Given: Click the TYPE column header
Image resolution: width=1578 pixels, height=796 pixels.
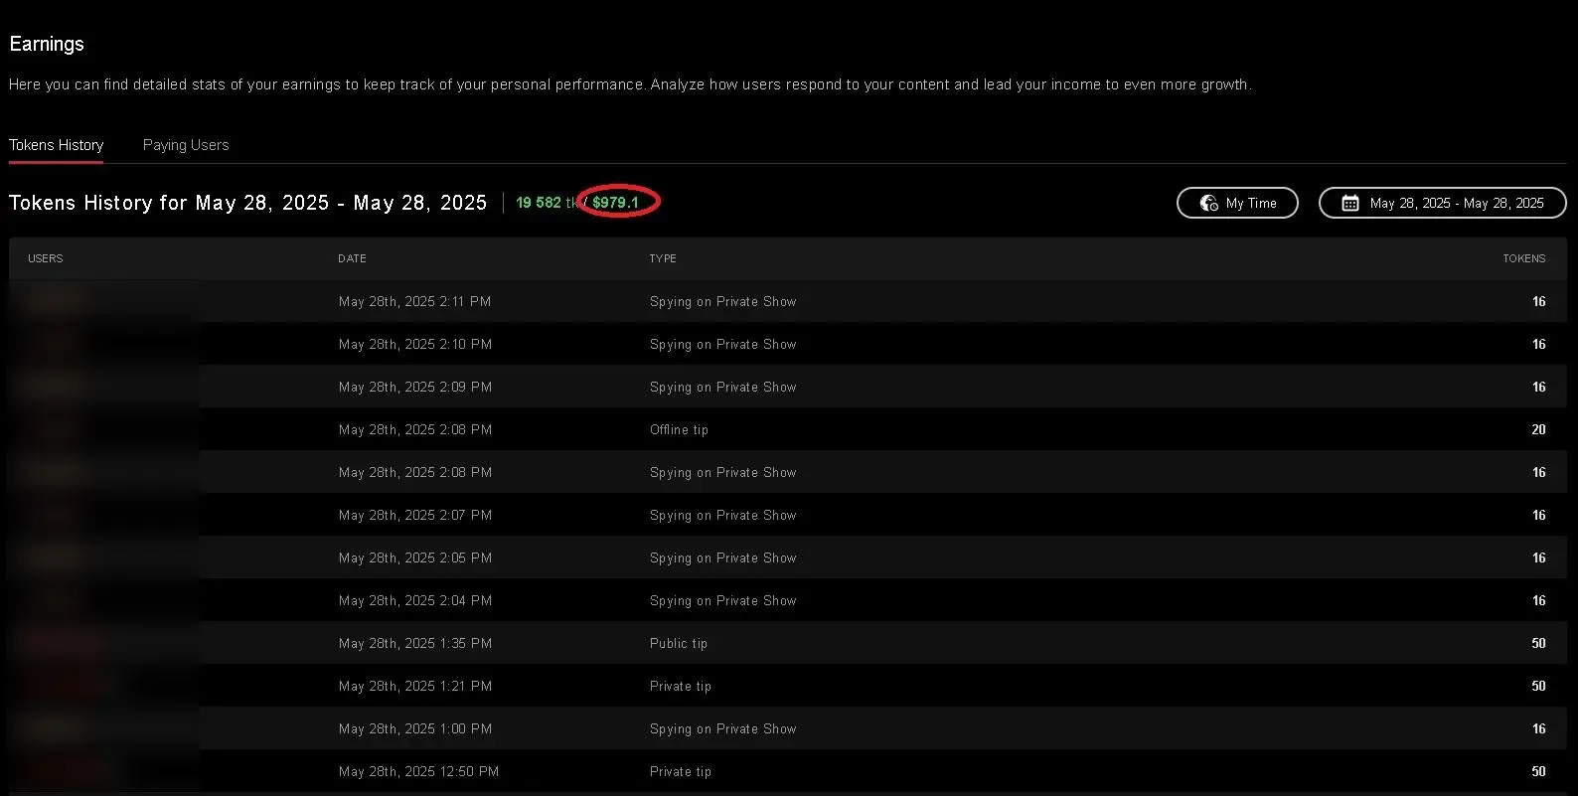Looking at the screenshot, I should pos(663,258).
